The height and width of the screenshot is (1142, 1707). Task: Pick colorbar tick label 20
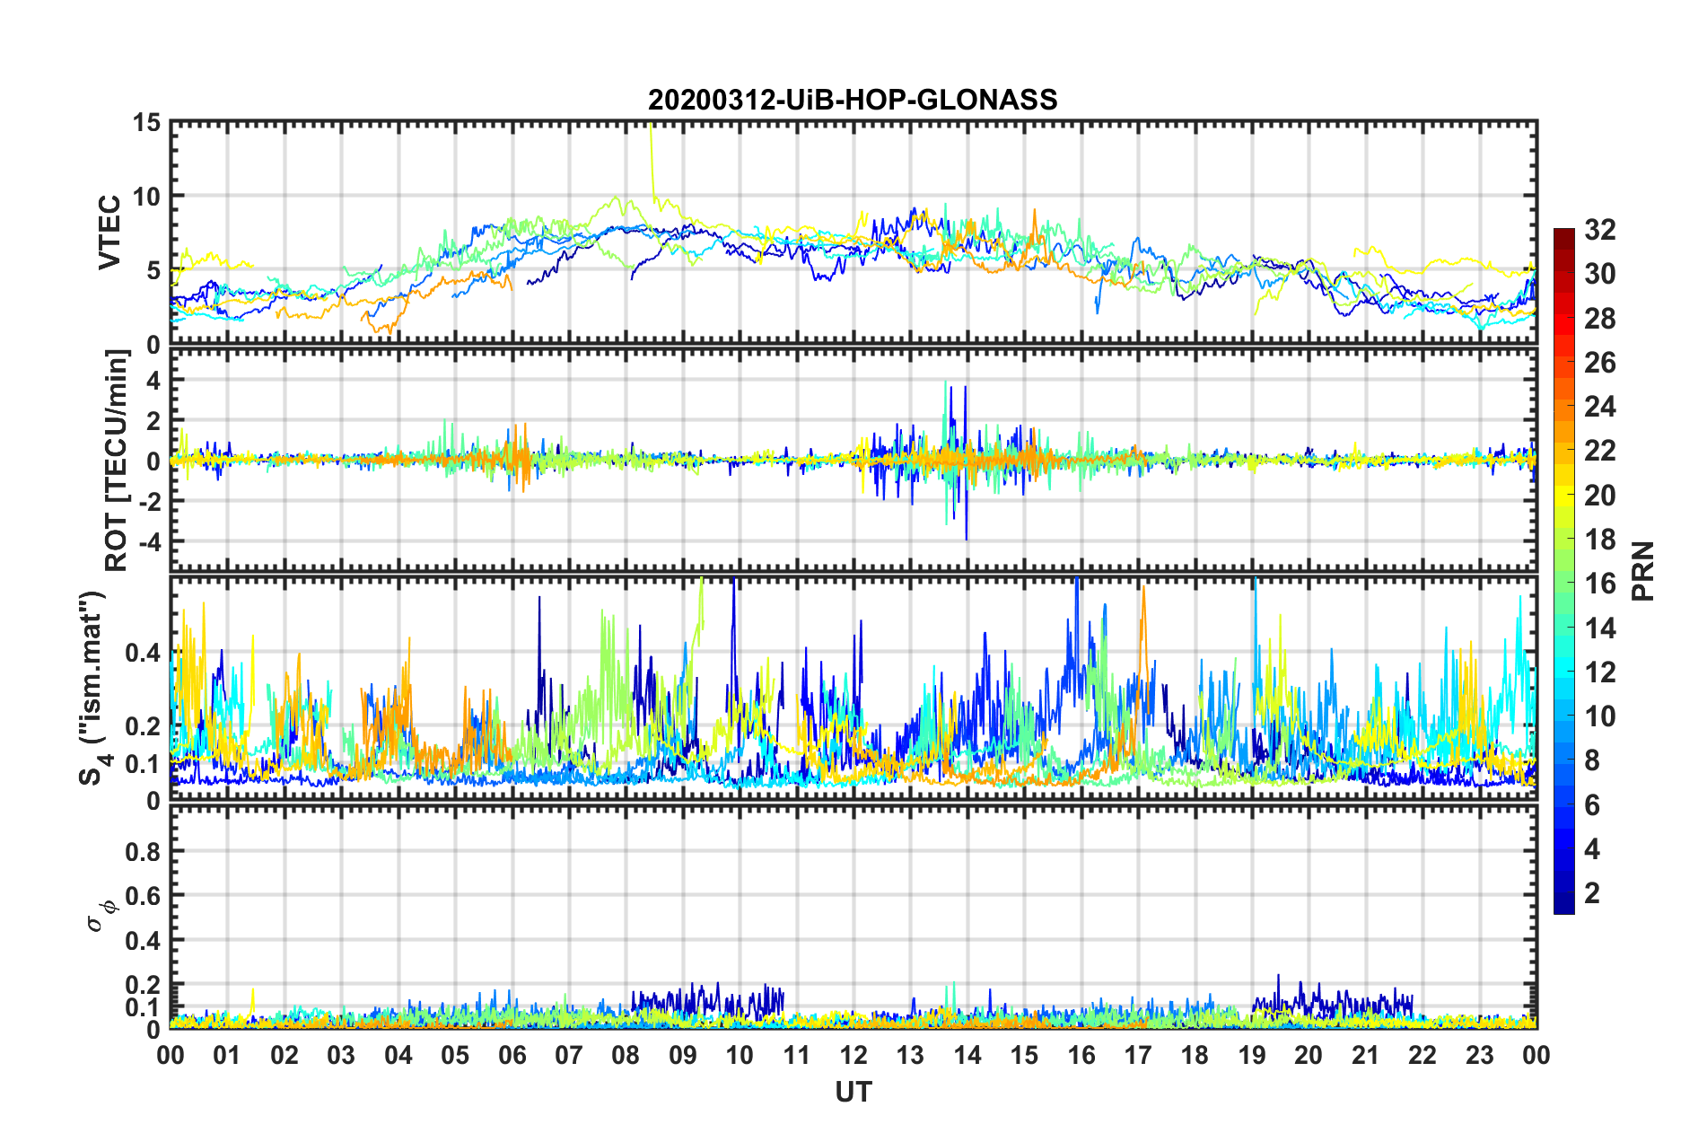pos(1599,496)
